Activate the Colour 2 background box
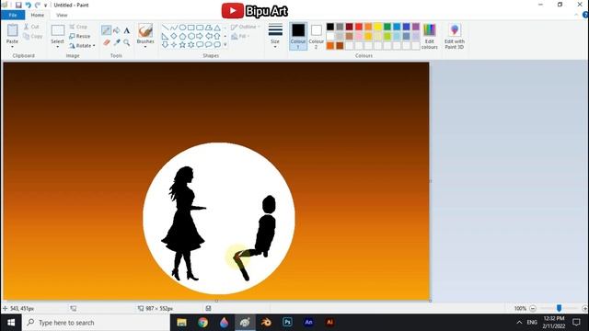The width and height of the screenshot is (589, 331). [317, 36]
